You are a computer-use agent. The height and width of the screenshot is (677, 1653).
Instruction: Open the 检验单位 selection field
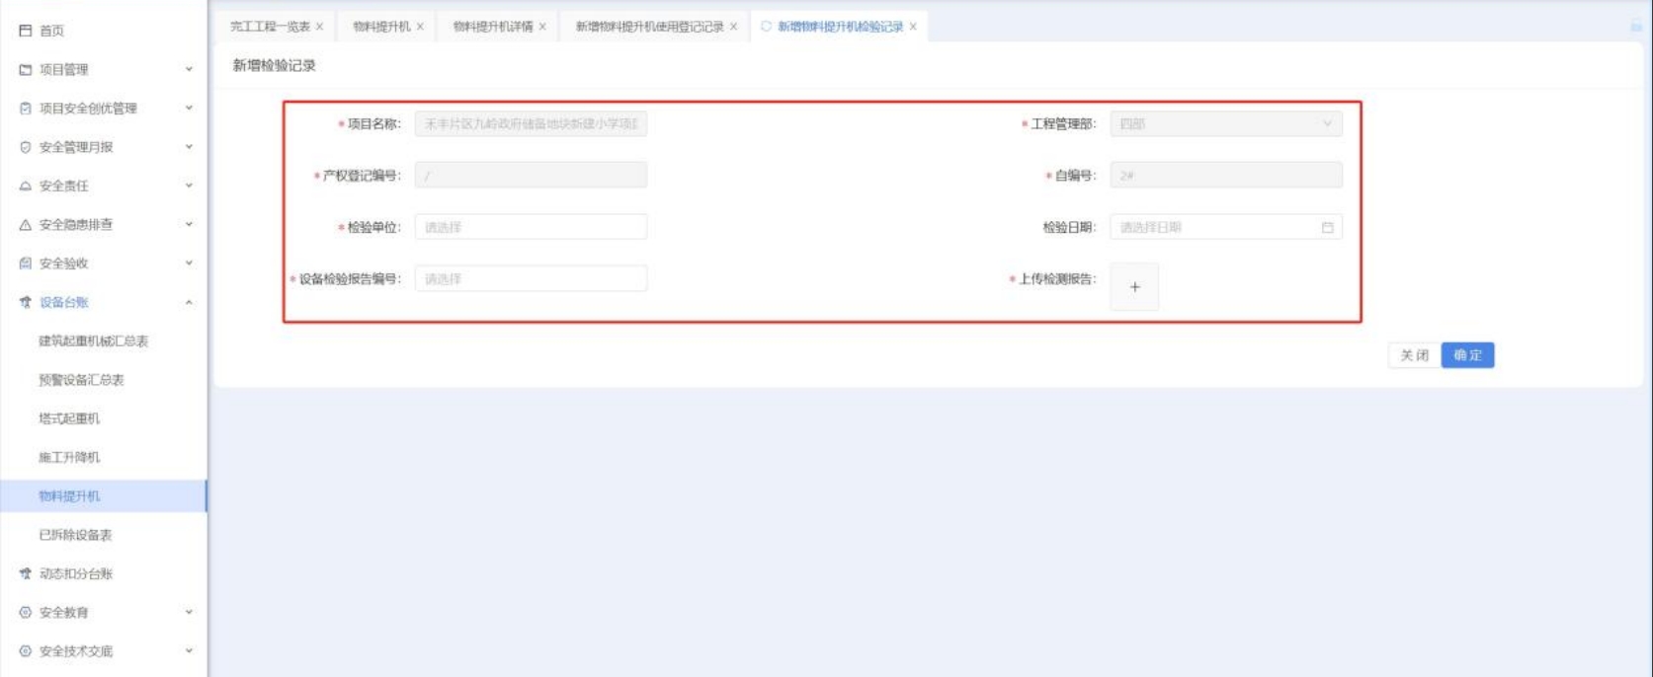pos(531,228)
